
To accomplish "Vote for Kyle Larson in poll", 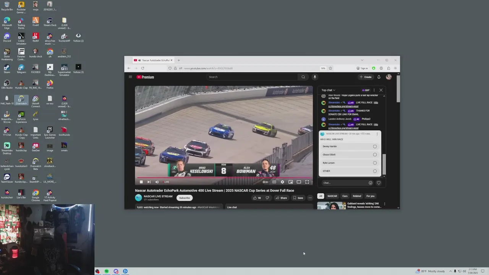I will tap(349, 163).
